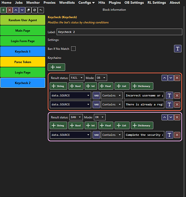Delete the FAIL keychain

point(177,78)
